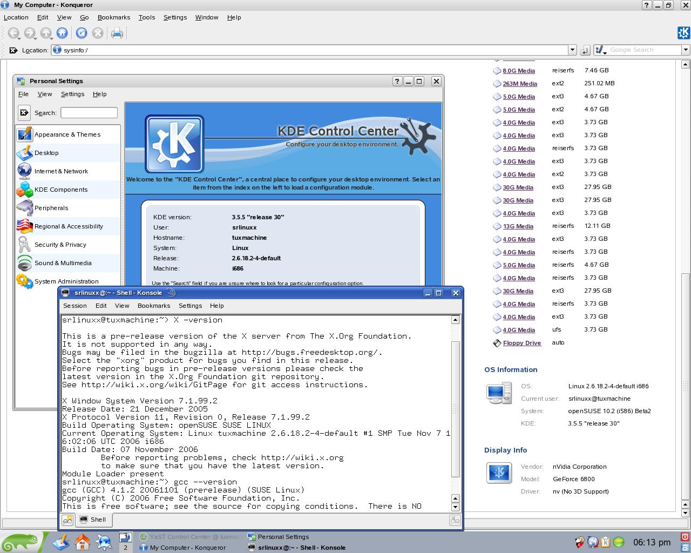The width and height of the screenshot is (691, 553).
Task: Open Security & Privacy category
Action: coord(67,245)
